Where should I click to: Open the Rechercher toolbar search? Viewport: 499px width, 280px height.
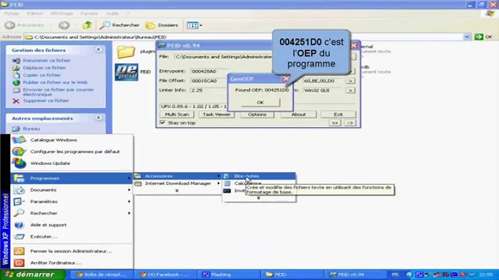click(x=119, y=25)
